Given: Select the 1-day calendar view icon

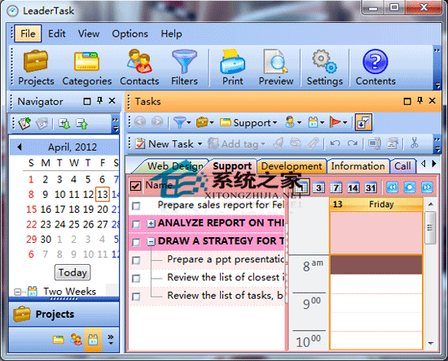Looking at the screenshot, I should [301, 187].
